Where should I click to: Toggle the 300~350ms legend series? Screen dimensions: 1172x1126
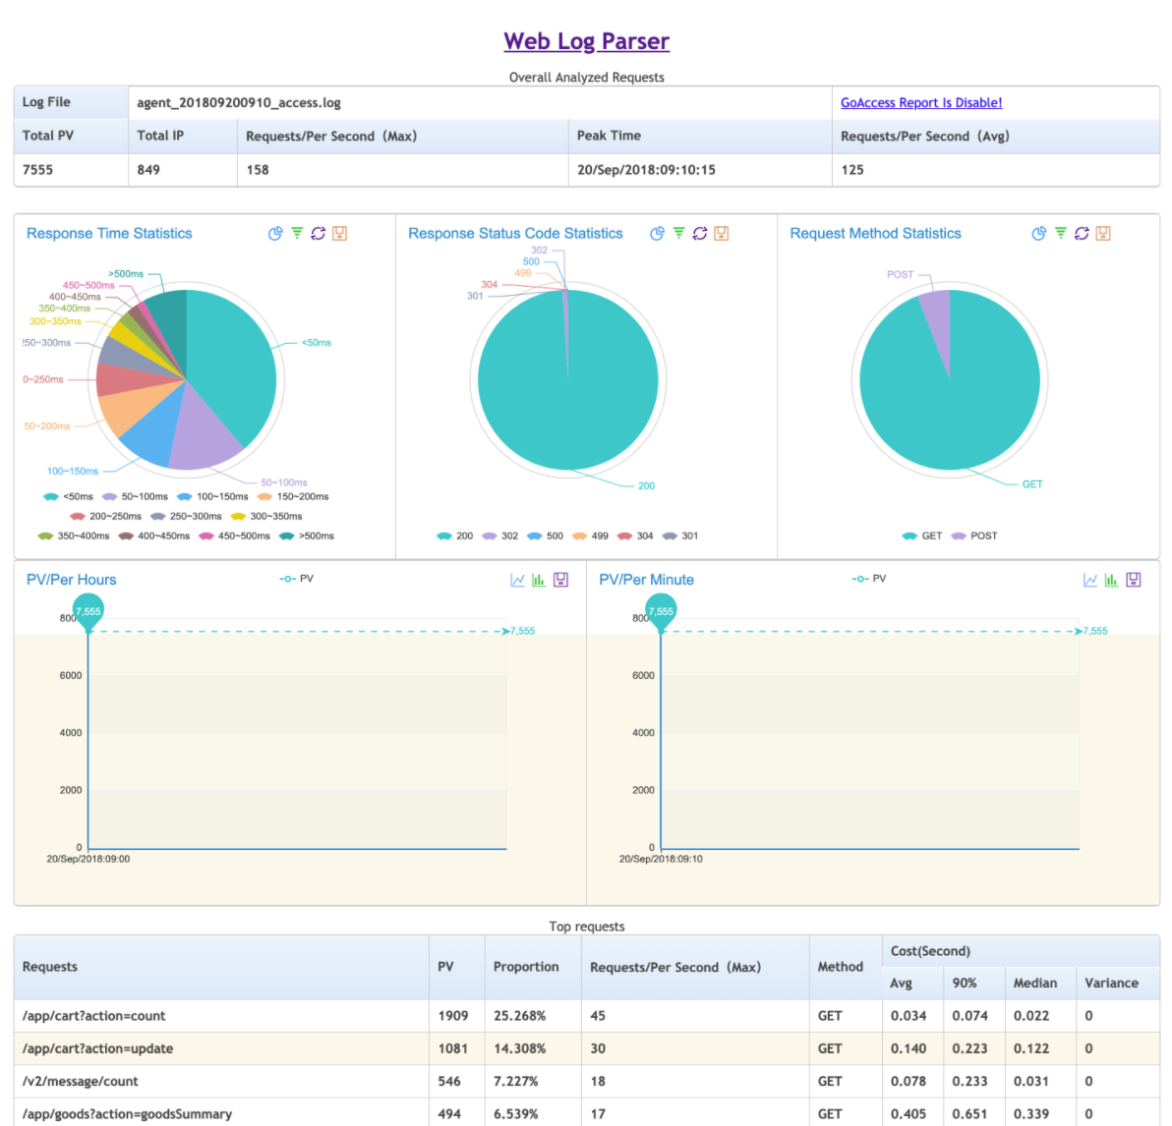pos(266,516)
